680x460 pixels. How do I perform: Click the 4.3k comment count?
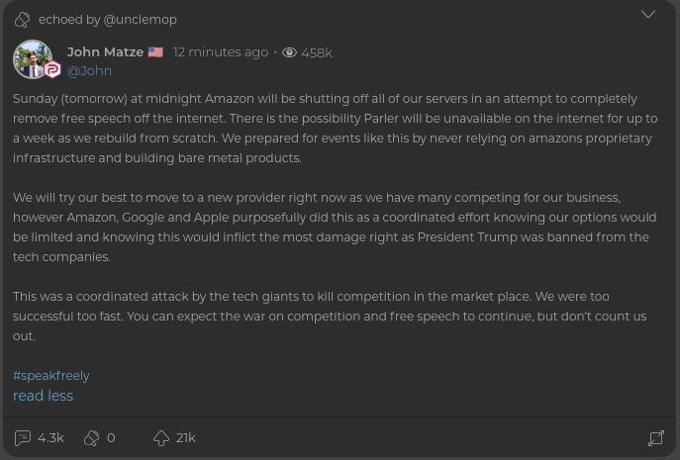tap(50, 437)
